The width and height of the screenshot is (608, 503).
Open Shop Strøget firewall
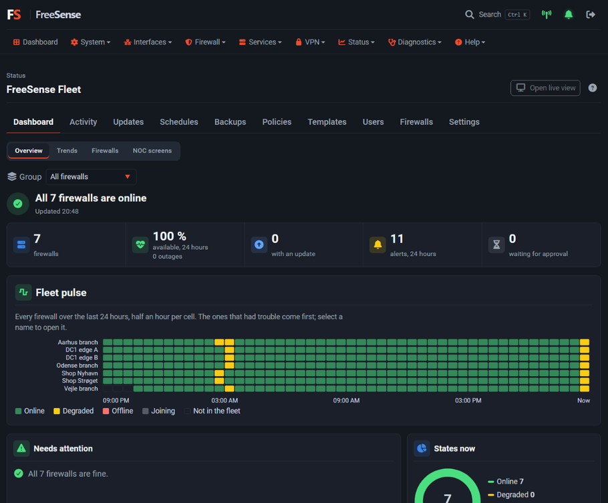pos(80,381)
